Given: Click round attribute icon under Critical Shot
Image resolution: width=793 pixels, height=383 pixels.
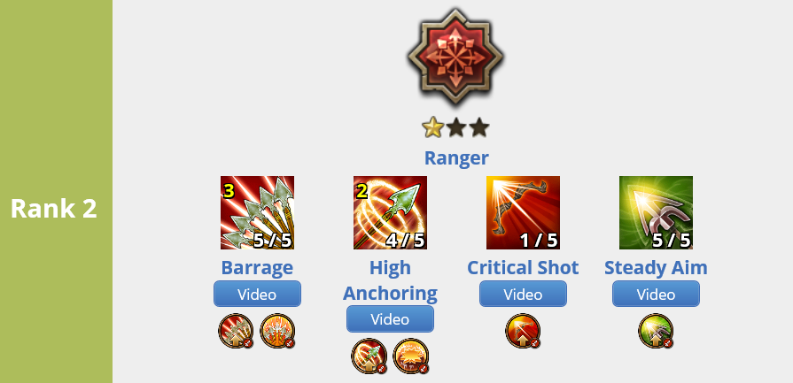Looking at the screenshot, I should point(523,331).
